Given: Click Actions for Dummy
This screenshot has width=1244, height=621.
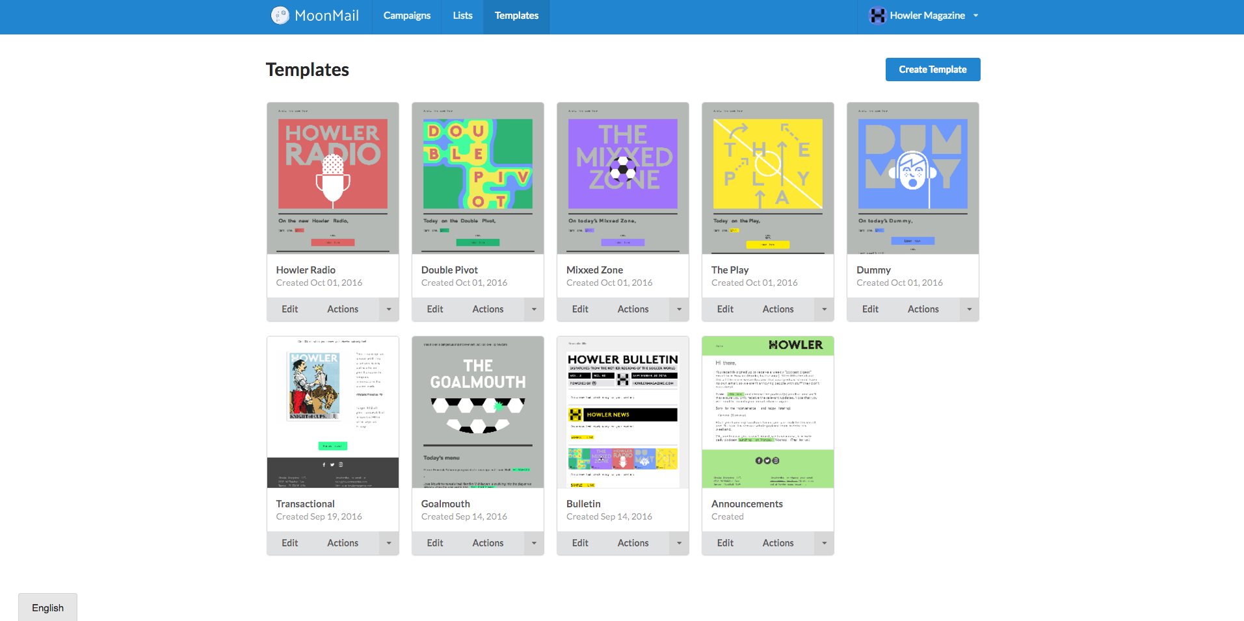Looking at the screenshot, I should click(x=923, y=309).
